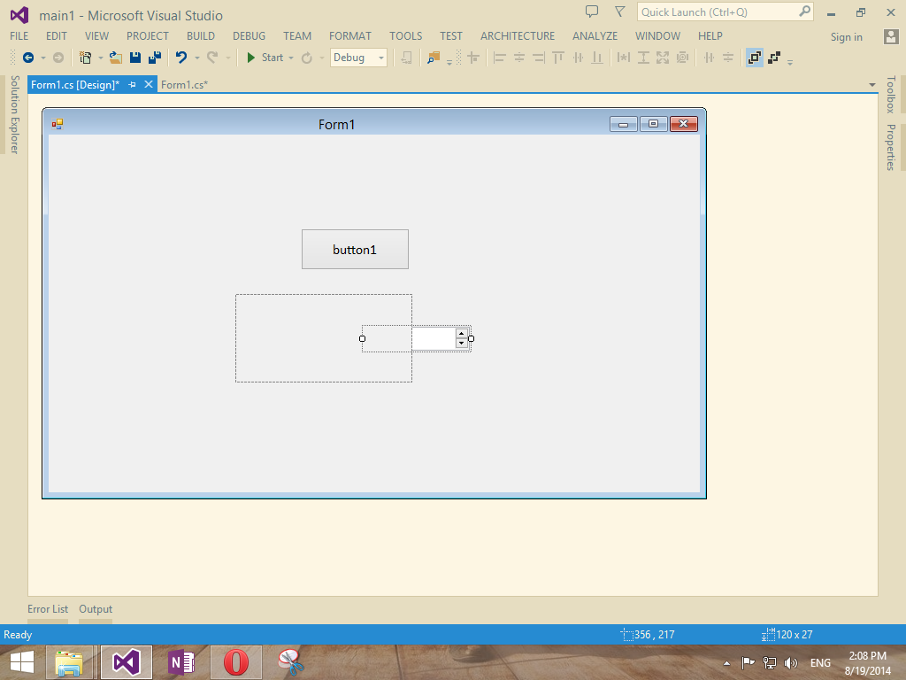
Task: Open the standard toolbar overflow arrow
Action: pos(449,61)
